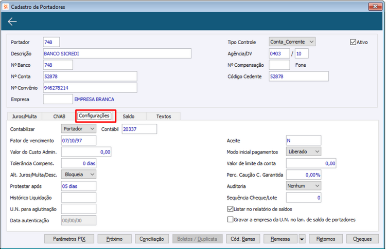Screen dimensions: 386x249
Task: Click the Cód. Barras button
Action: pos(243,239)
